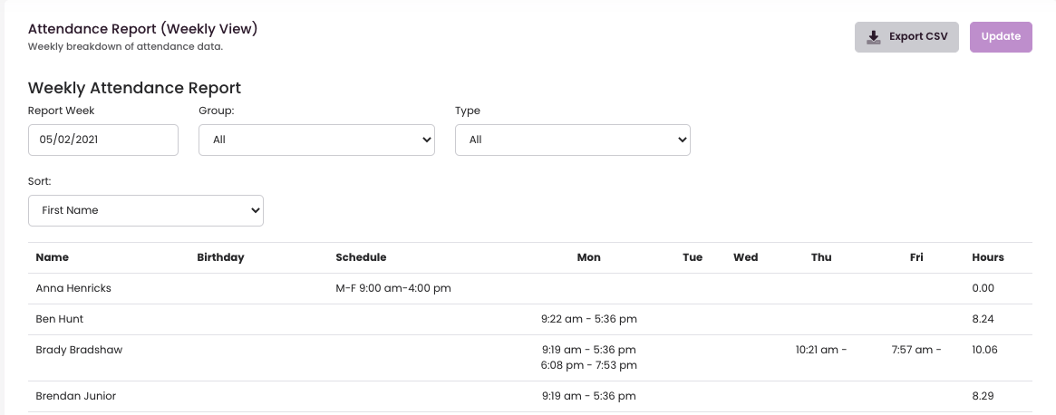Select the Brady Bradshaw name
The image size is (1056, 415).
pyautogui.click(x=79, y=351)
